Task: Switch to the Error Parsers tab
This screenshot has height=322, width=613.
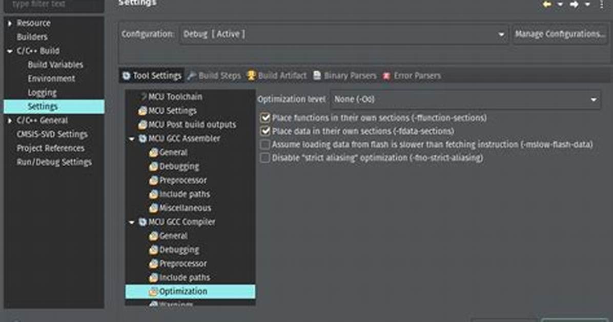Action: click(412, 75)
